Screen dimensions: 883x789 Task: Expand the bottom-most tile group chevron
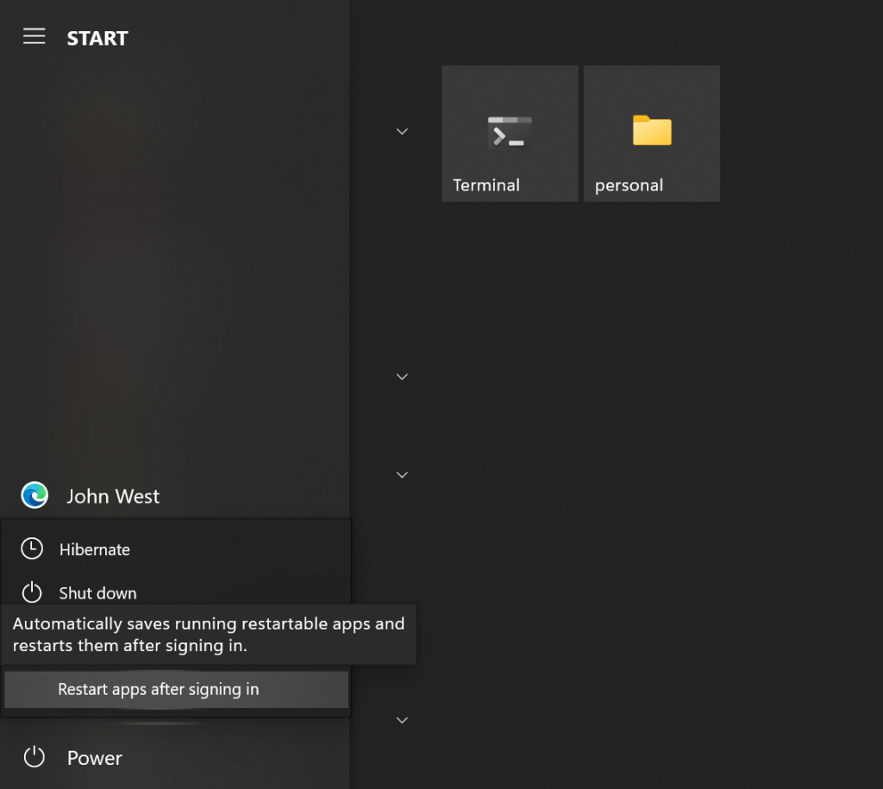point(402,720)
